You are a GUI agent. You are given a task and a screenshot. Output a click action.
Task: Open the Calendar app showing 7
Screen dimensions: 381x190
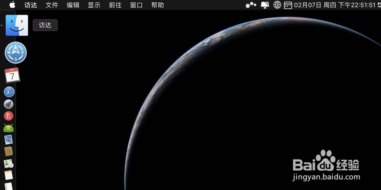pos(12,75)
